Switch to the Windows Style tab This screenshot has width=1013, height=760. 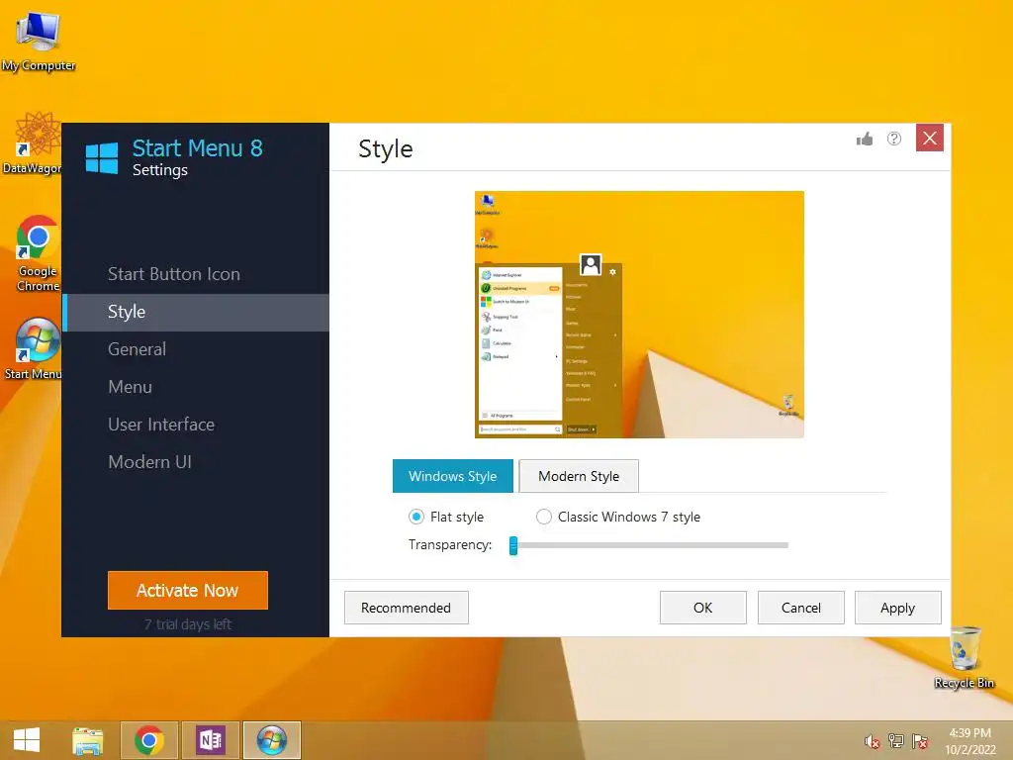[x=453, y=476]
